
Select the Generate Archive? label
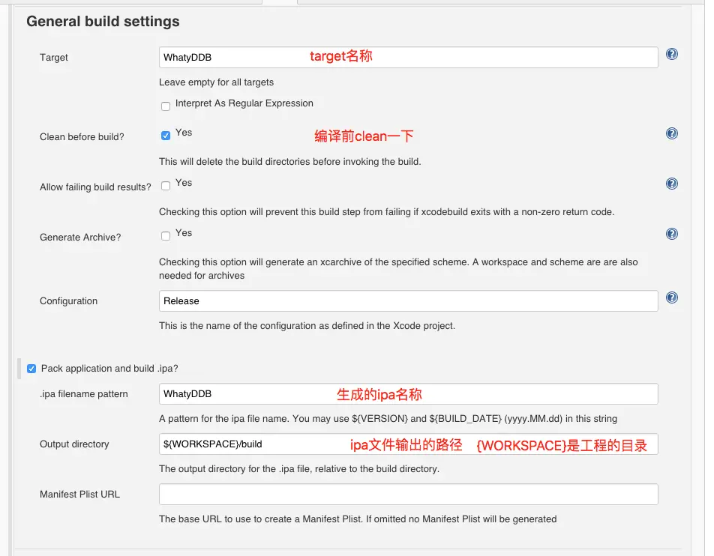point(80,237)
